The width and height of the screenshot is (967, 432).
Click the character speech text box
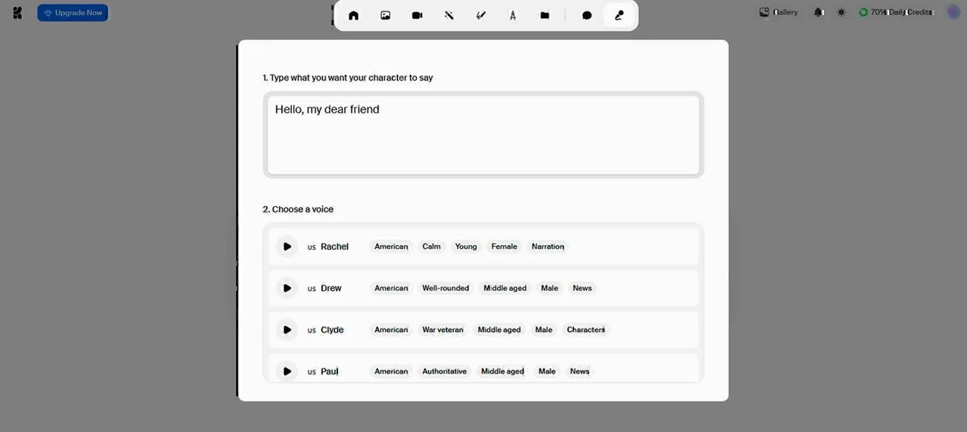pos(483,135)
